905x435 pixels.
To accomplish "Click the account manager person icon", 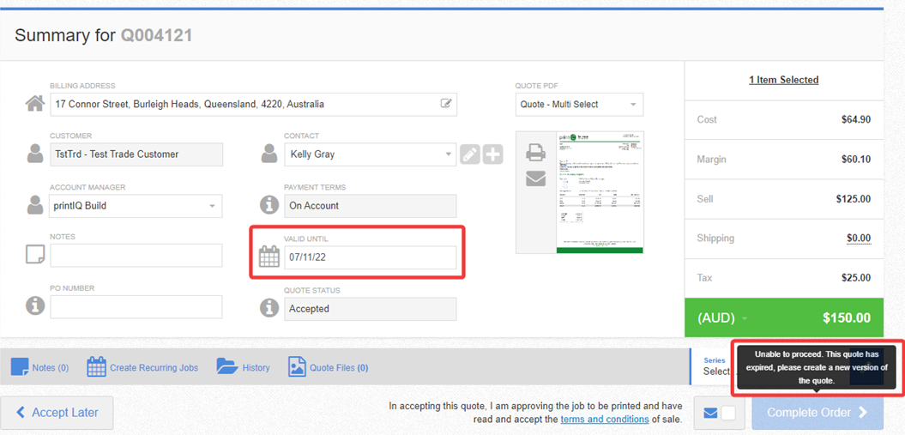I will (x=35, y=205).
